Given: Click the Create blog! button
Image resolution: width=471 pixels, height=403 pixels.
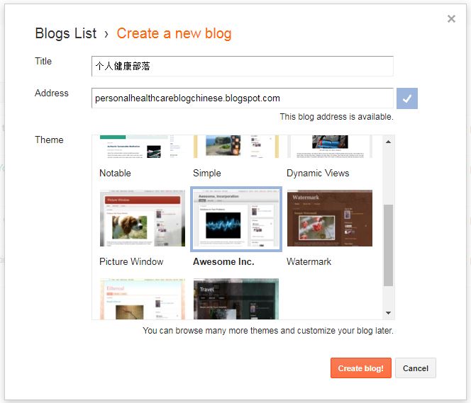Looking at the screenshot, I should click(x=361, y=368).
